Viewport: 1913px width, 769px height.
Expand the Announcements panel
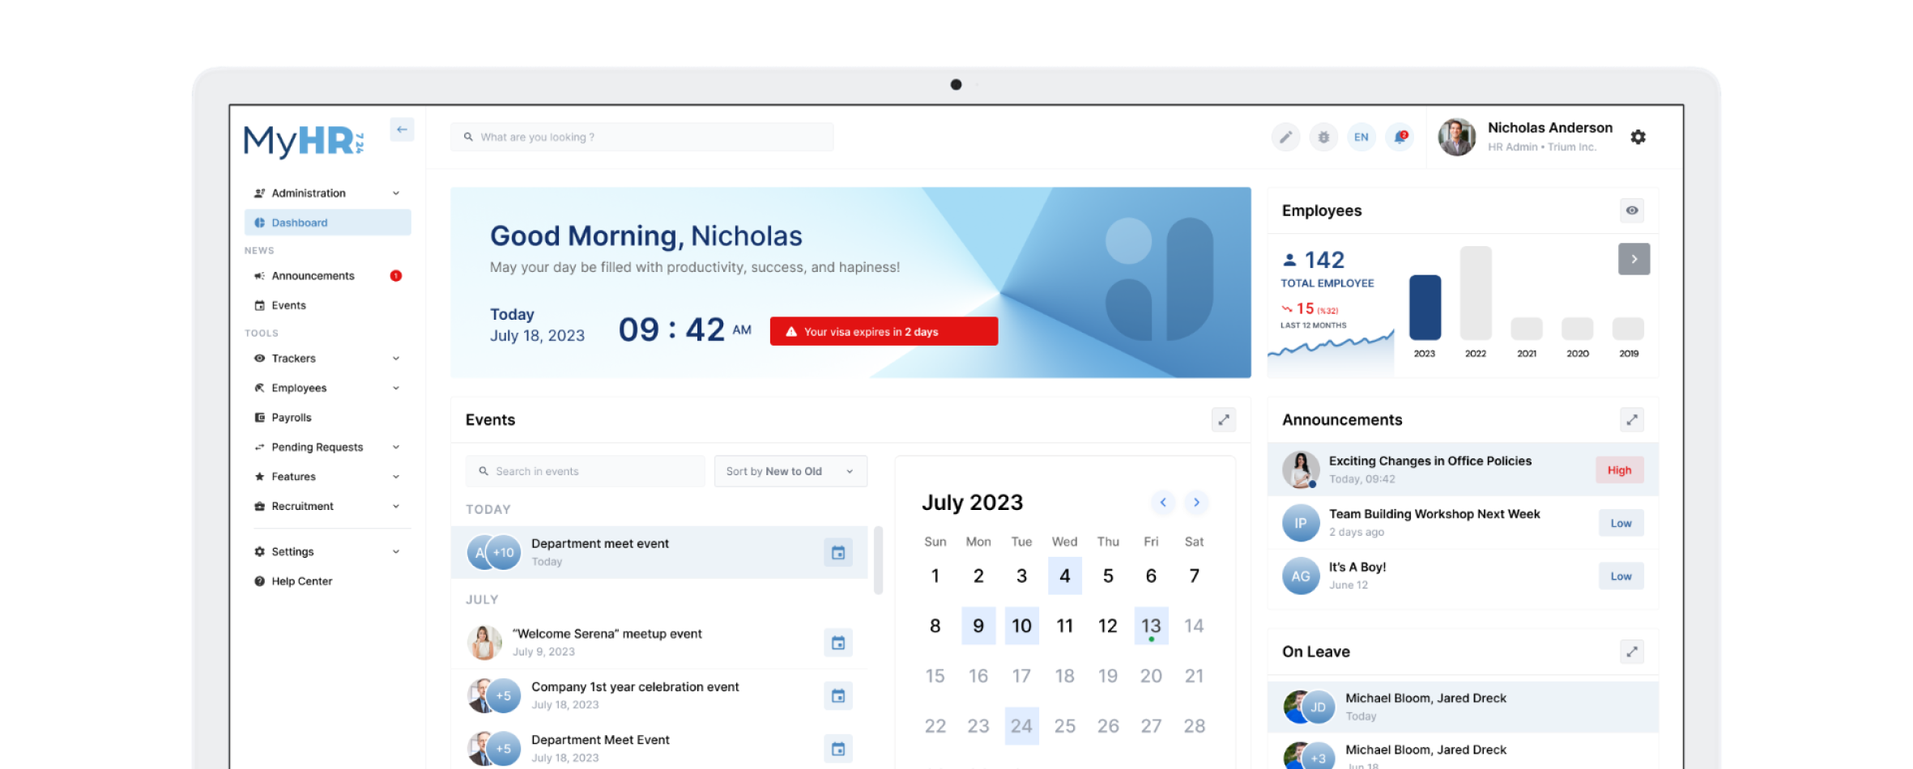[x=1632, y=419]
